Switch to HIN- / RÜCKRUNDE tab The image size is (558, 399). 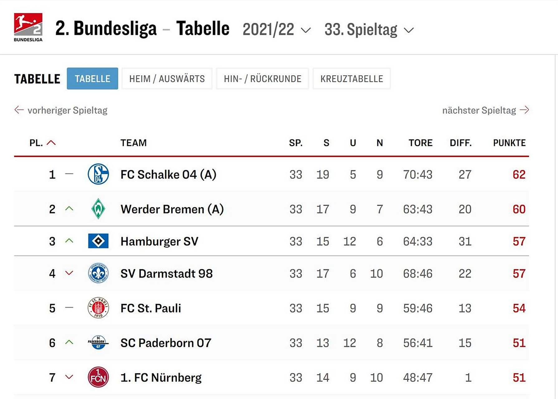(262, 79)
